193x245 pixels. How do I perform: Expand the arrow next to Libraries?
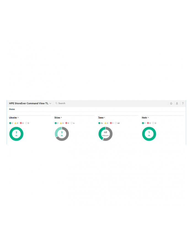click(x=18, y=118)
